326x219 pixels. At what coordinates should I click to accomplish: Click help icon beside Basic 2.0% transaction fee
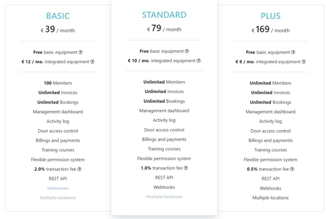(79, 169)
